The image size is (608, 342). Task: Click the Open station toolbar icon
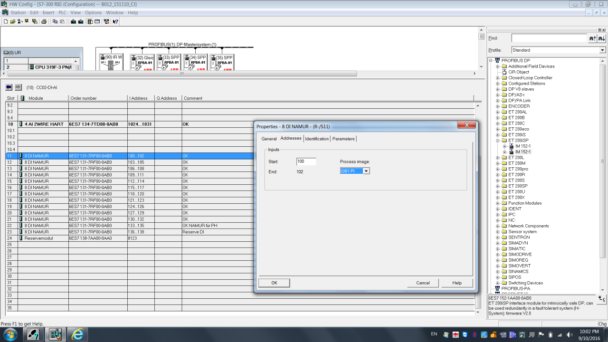[x=12, y=21]
